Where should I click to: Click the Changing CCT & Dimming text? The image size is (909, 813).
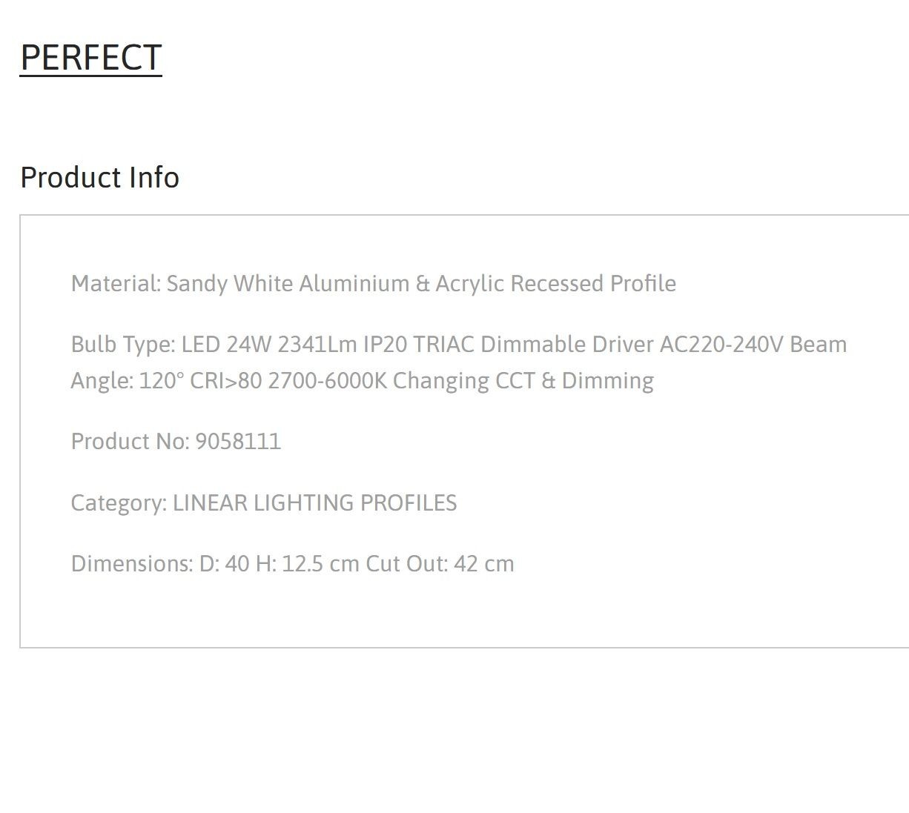523,381
